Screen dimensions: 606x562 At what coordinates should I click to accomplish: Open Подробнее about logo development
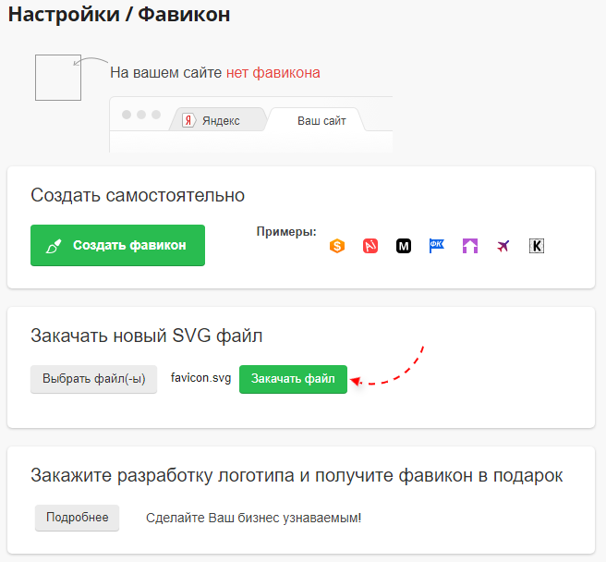click(x=78, y=518)
